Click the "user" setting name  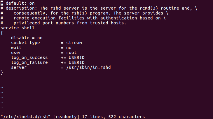pyautogui.click(x=16, y=53)
